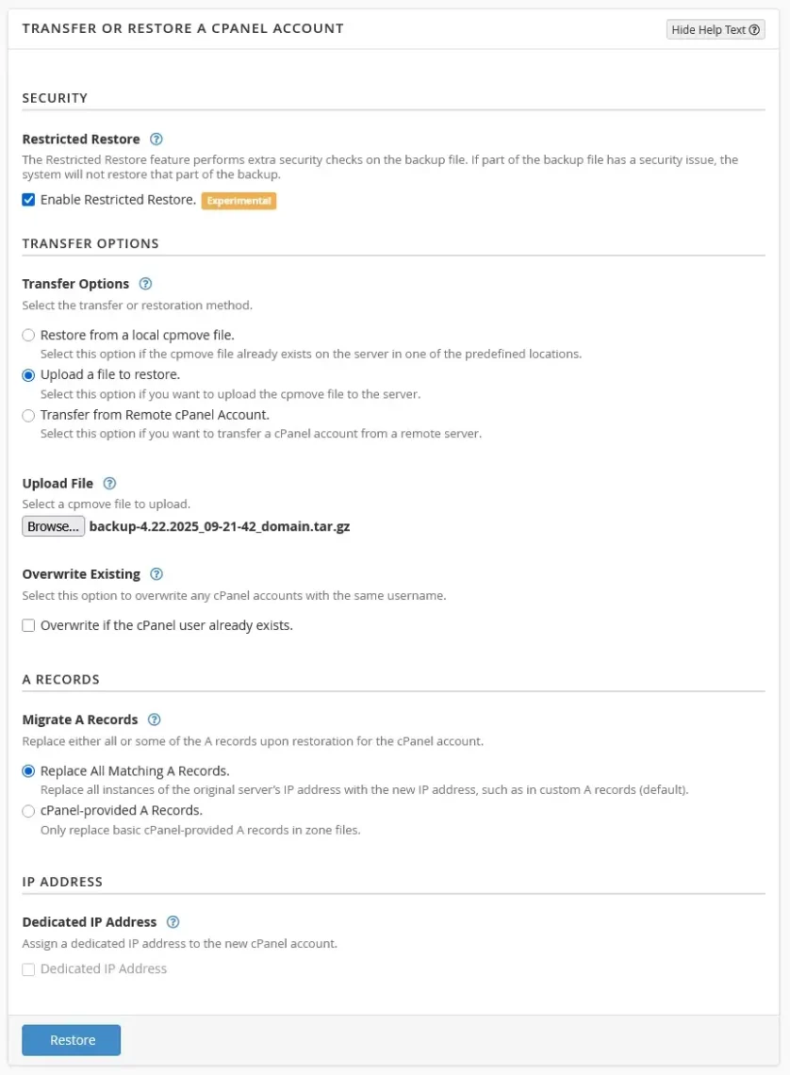The height and width of the screenshot is (1075, 790).
Task: Open the Transfer Options help icon
Action: click(x=145, y=284)
